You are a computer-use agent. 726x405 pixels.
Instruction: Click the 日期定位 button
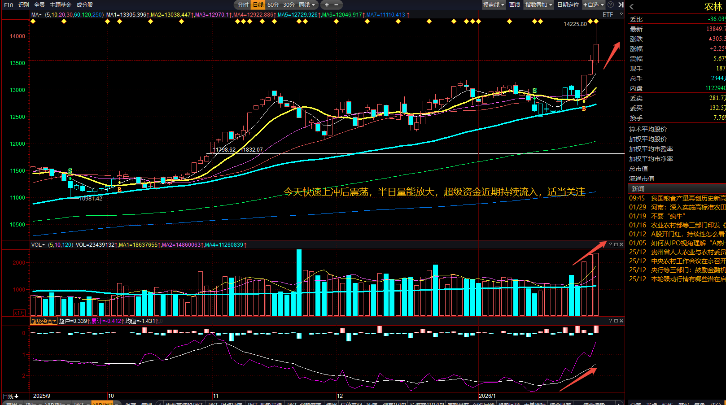[568, 5]
